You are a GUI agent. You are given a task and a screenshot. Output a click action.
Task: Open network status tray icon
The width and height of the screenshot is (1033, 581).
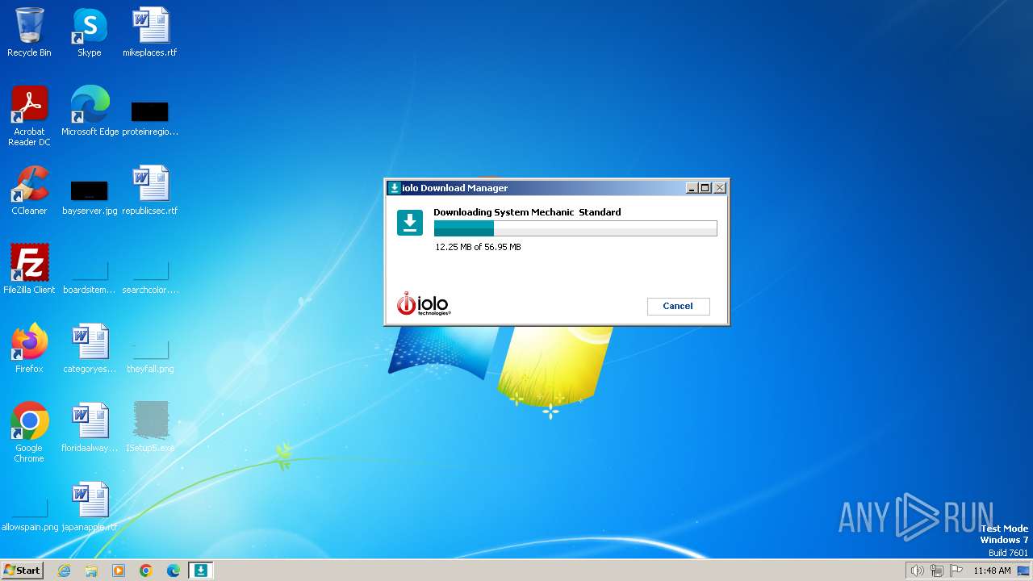point(937,571)
